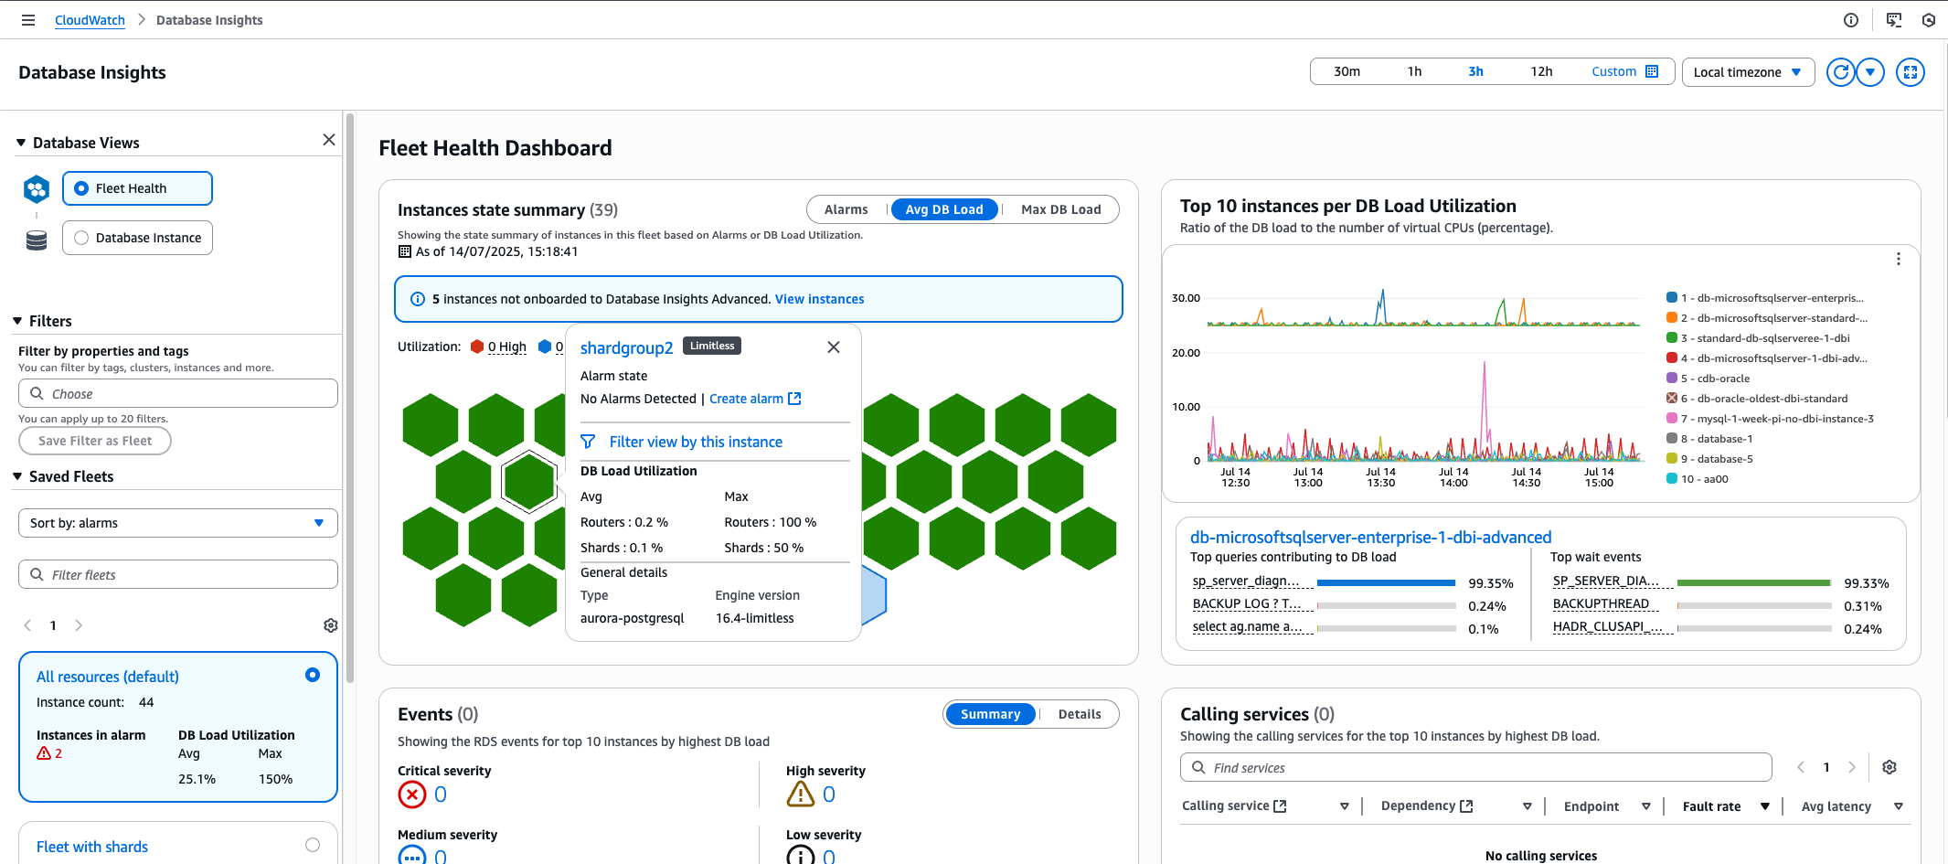Open the three-dot menu on Top 10 chart

(1898, 259)
